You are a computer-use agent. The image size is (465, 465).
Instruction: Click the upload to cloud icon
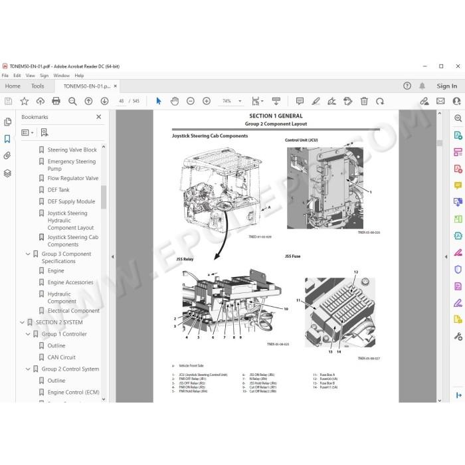[x=41, y=102]
